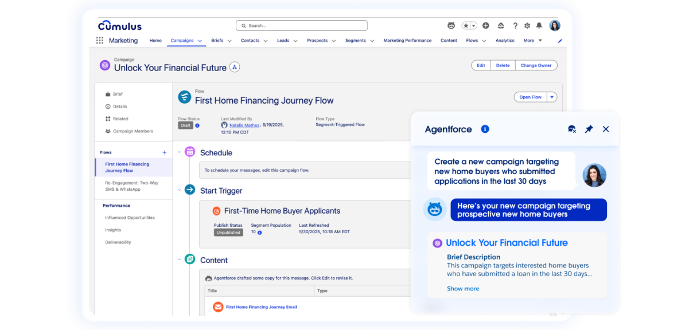Click the Start Trigger arrow icon
The height and width of the screenshot is (330, 685).
point(189,190)
